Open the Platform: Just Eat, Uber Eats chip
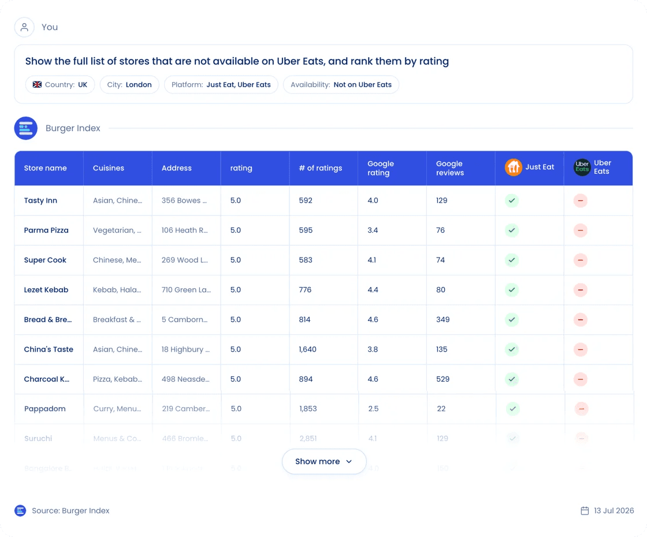 pyautogui.click(x=221, y=84)
